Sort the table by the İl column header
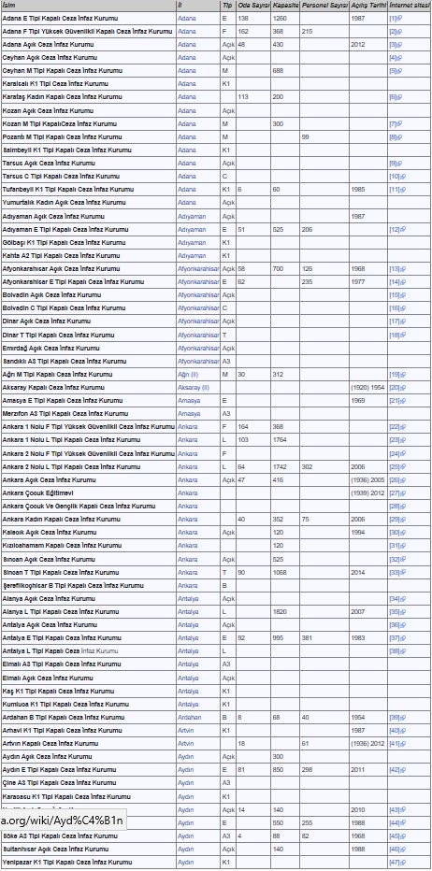Viewport: 432px width, 871px height. click(198, 5)
